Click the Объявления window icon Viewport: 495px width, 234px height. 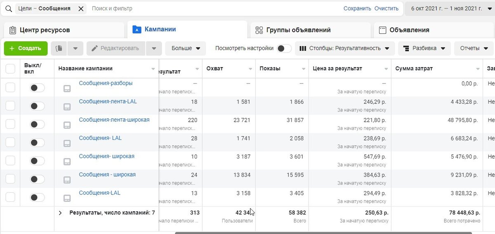(x=382, y=30)
